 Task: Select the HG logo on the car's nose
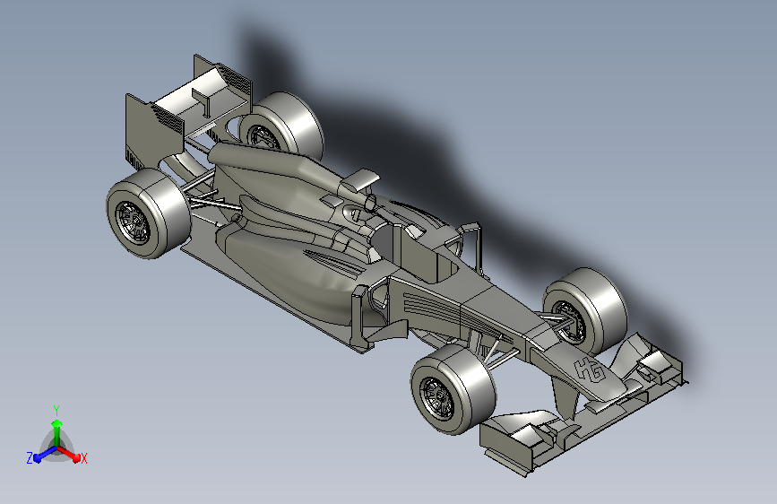click(590, 370)
